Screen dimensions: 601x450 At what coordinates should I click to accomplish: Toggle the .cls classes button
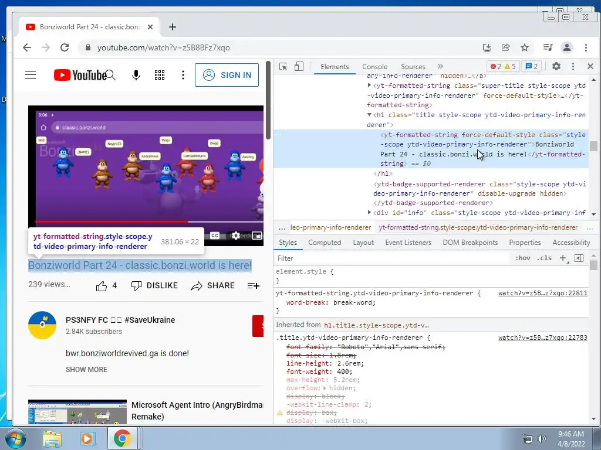544,258
